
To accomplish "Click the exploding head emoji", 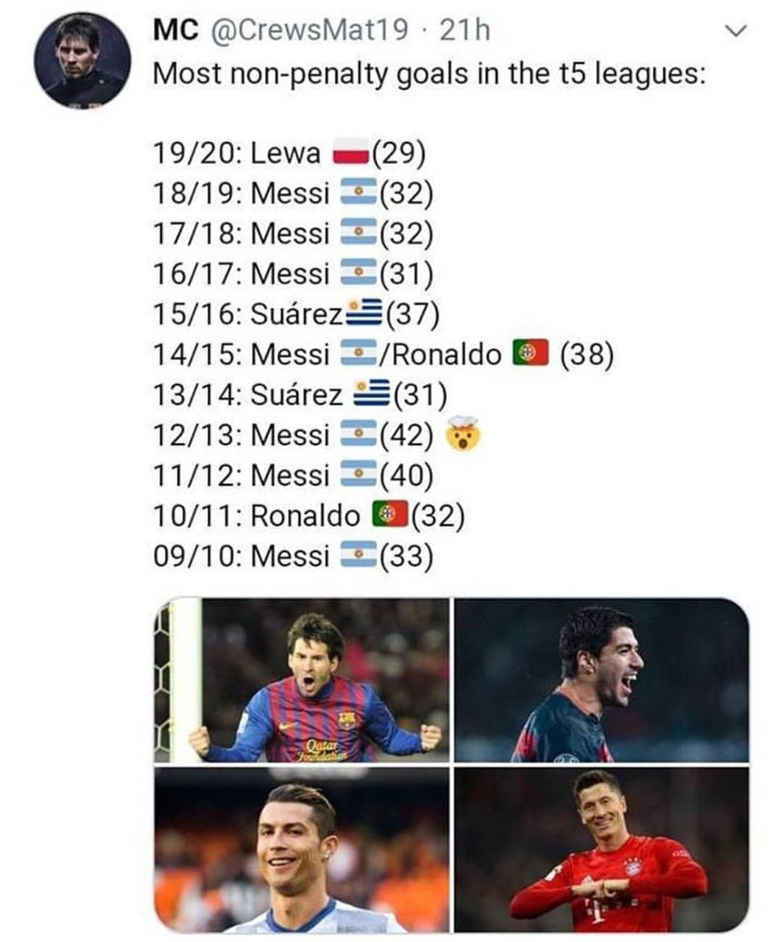I will 463,435.
